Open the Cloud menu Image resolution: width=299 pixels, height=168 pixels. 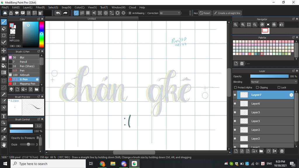[x=132, y=7]
